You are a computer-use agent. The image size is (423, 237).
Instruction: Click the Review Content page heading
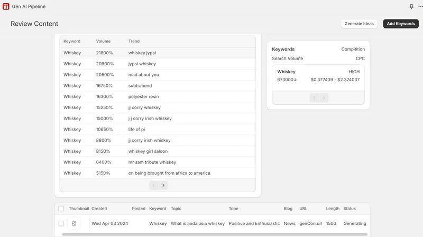[34, 24]
